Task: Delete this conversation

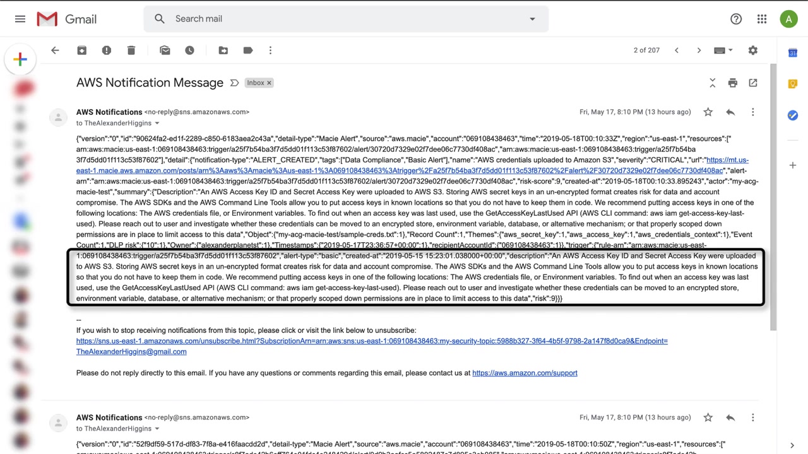Action: tap(131, 50)
